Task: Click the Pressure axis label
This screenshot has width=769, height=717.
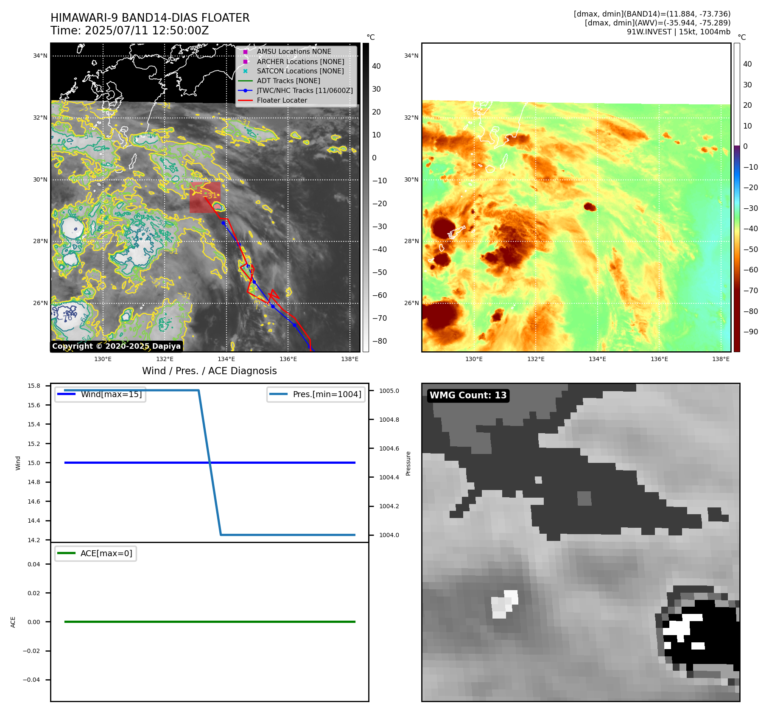Action: pos(408,463)
